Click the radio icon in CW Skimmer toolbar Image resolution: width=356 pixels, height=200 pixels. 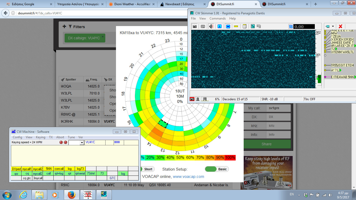tap(195, 26)
